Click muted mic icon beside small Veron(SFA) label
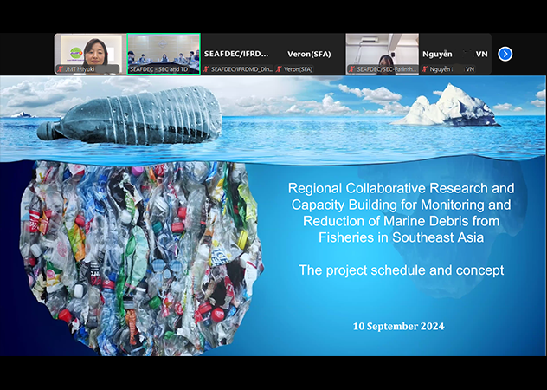The image size is (547, 390). (x=279, y=69)
